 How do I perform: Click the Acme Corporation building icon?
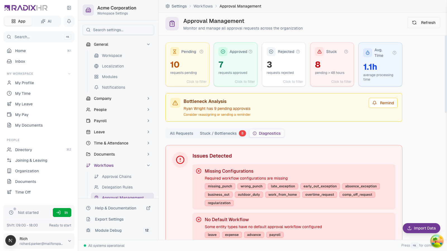88,10
